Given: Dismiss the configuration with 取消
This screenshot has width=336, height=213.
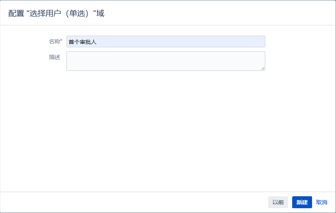Looking at the screenshot, I should 321,202.
